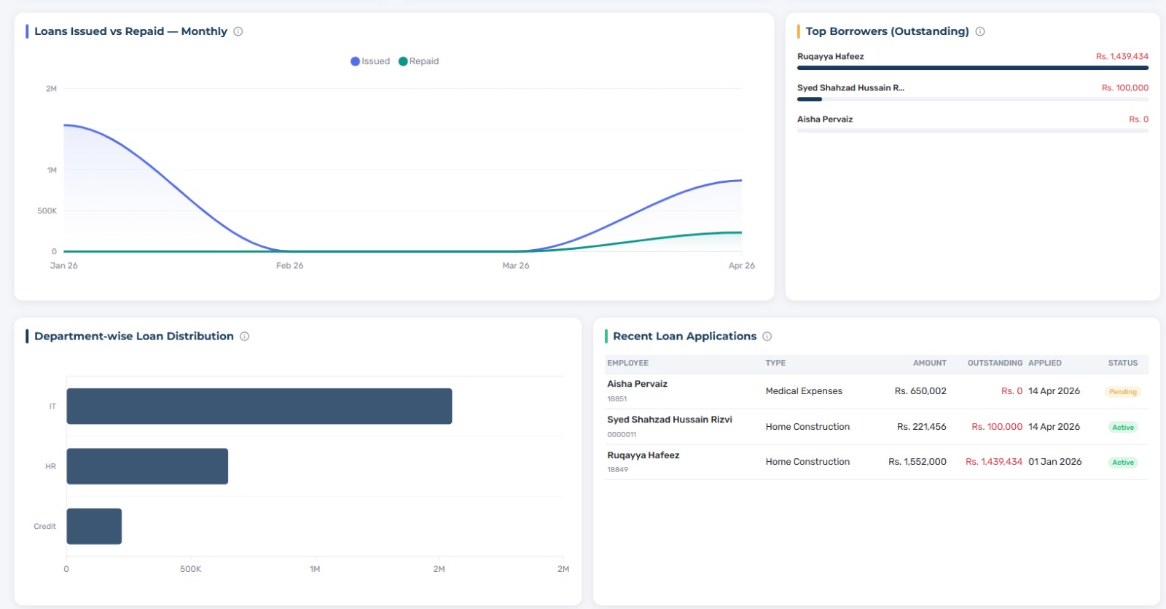
Task: Select the Credit department bar
Action: 94,526
